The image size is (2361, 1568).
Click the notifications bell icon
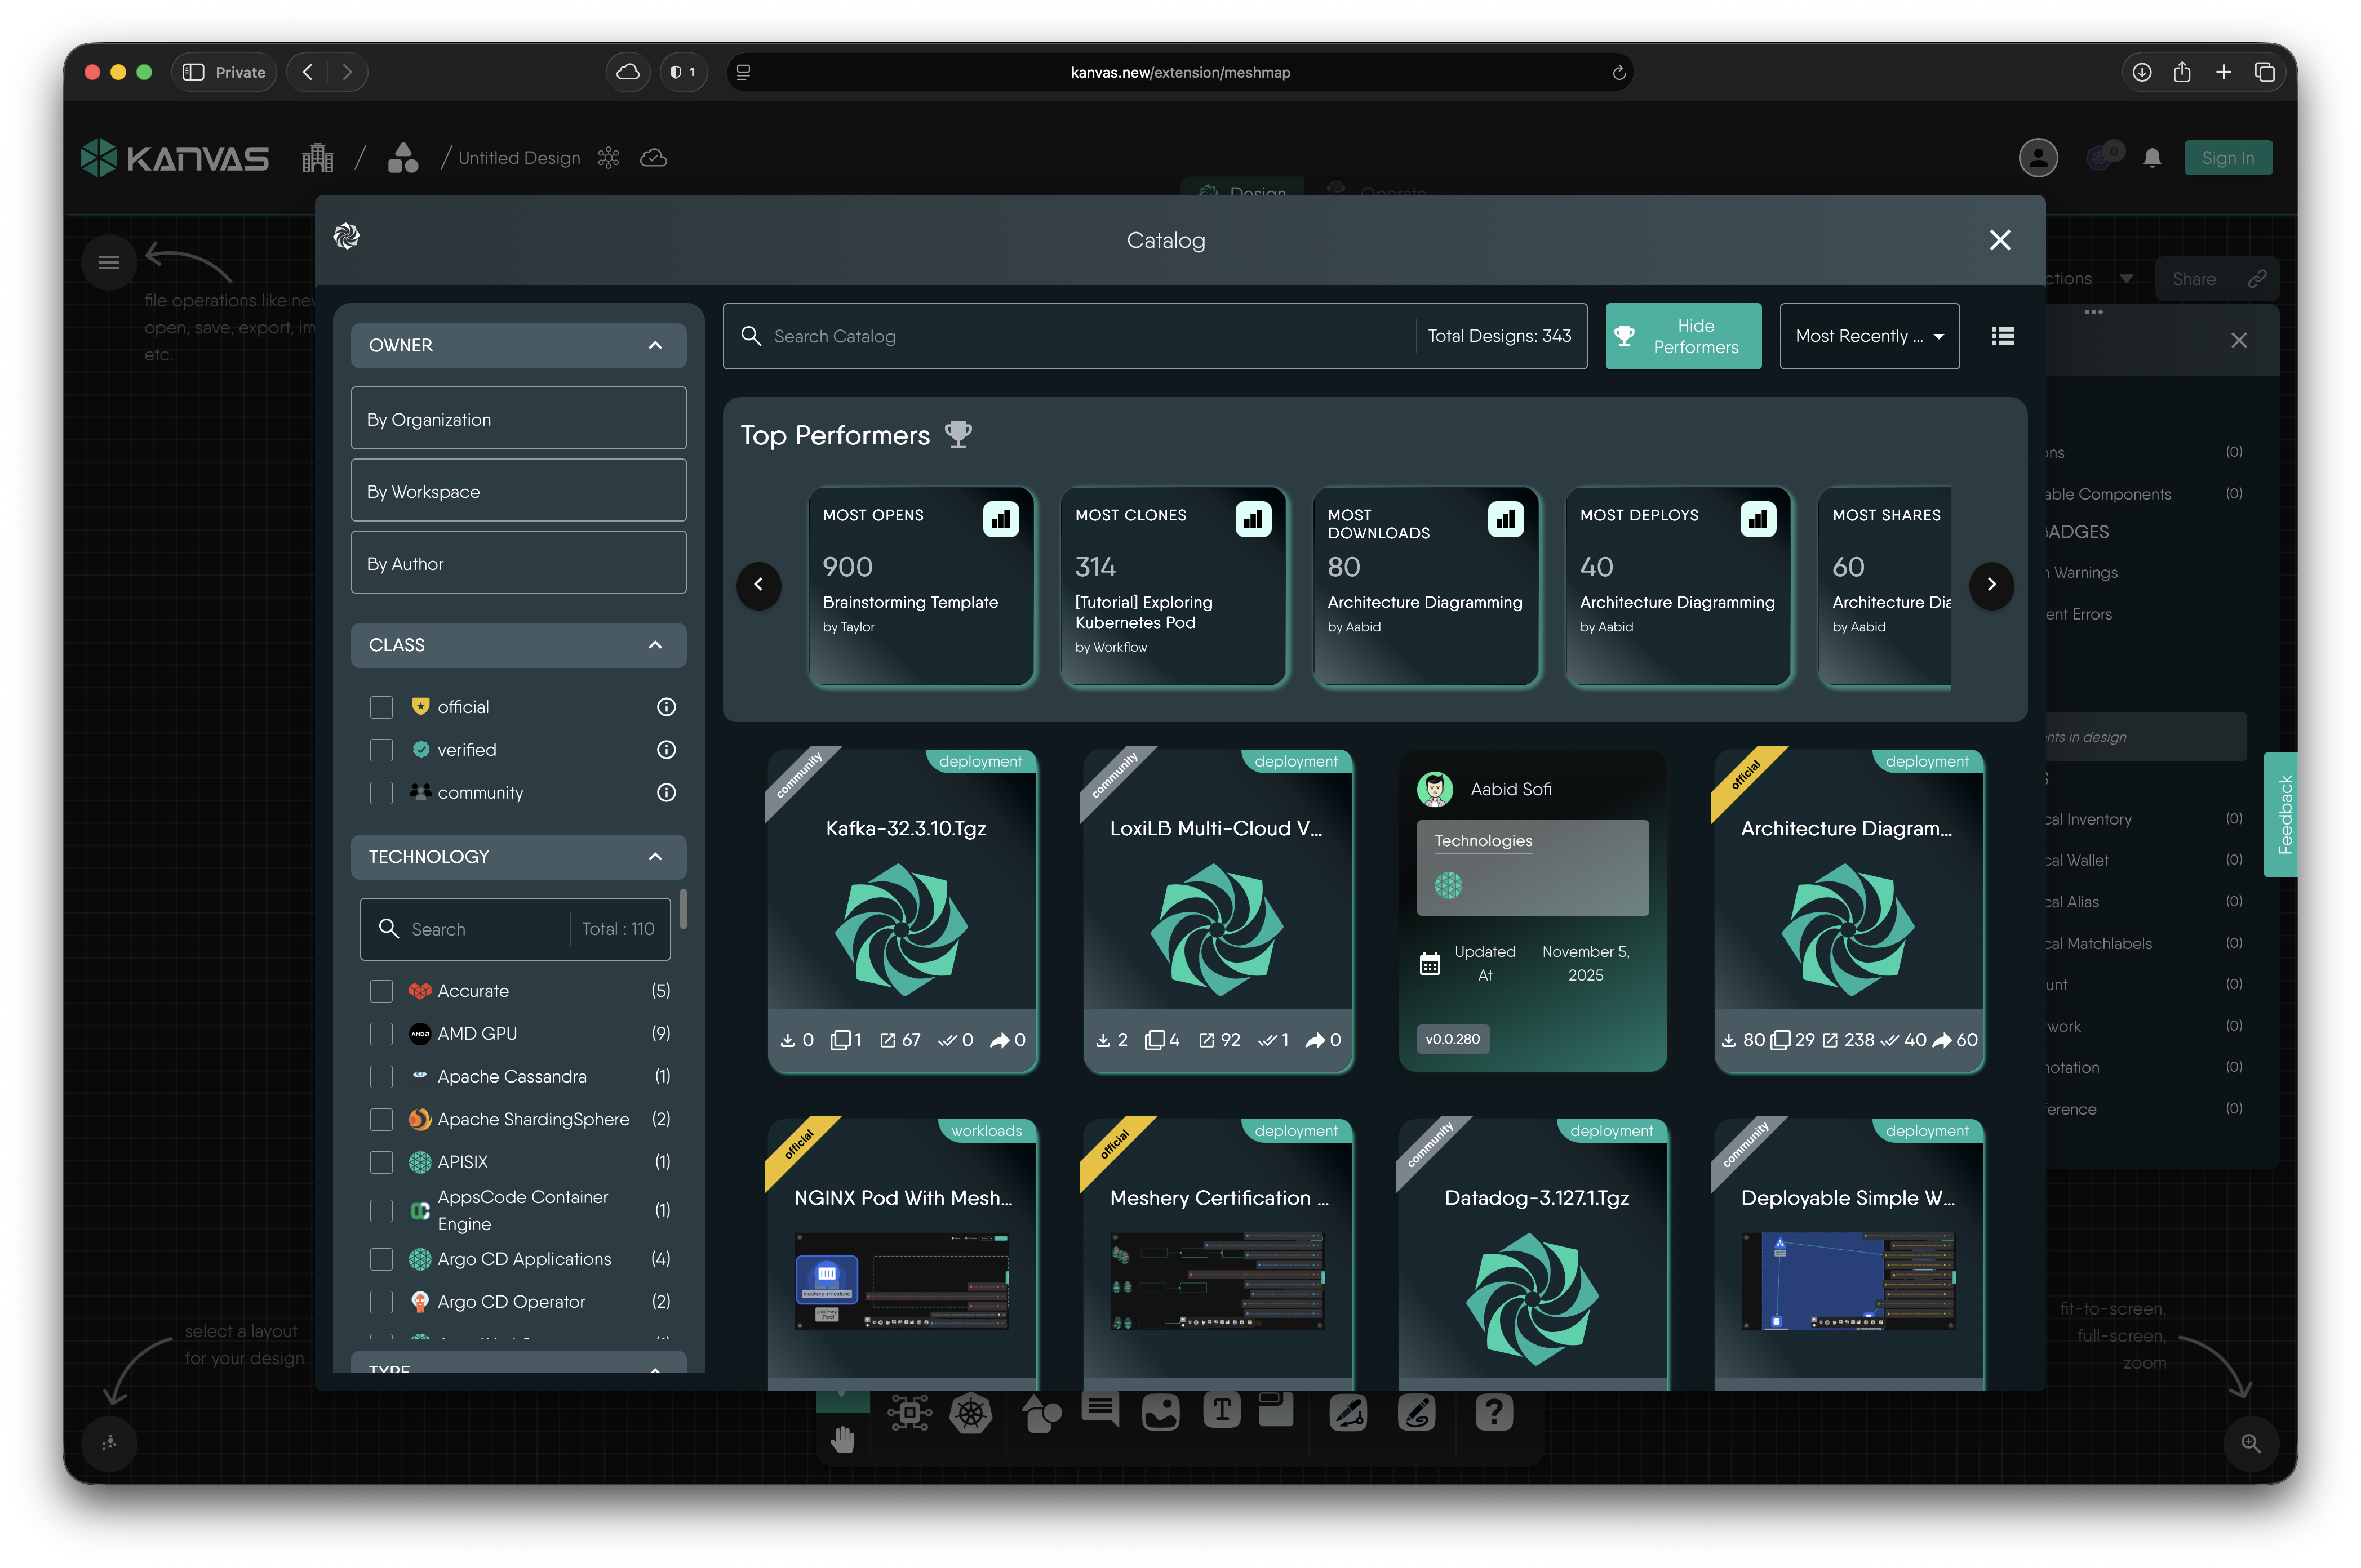pyautogui.click(x=2152, y=158)
